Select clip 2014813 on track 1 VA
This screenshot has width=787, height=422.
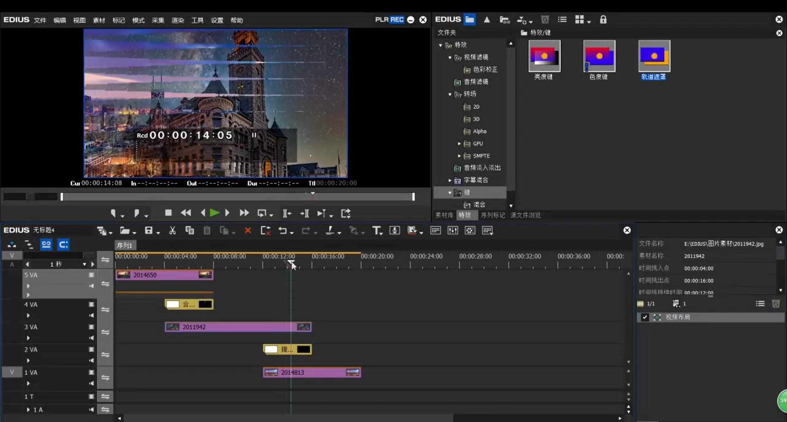312,372
